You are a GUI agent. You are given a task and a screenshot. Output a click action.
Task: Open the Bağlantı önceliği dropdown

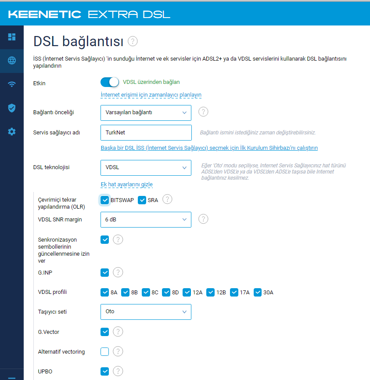146,113
